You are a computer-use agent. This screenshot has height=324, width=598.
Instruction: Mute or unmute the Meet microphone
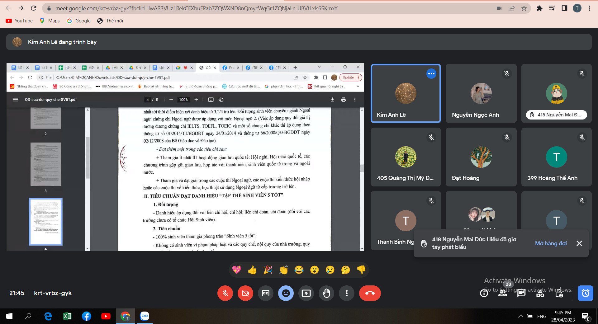(x=225, y=293)
